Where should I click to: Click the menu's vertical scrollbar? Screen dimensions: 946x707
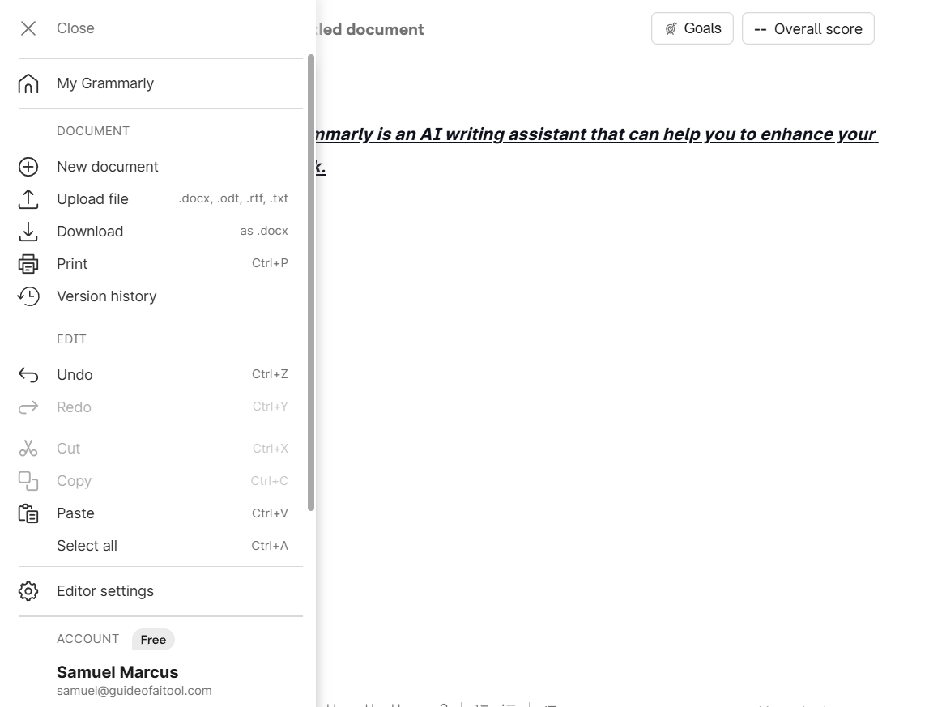[311, 283]
